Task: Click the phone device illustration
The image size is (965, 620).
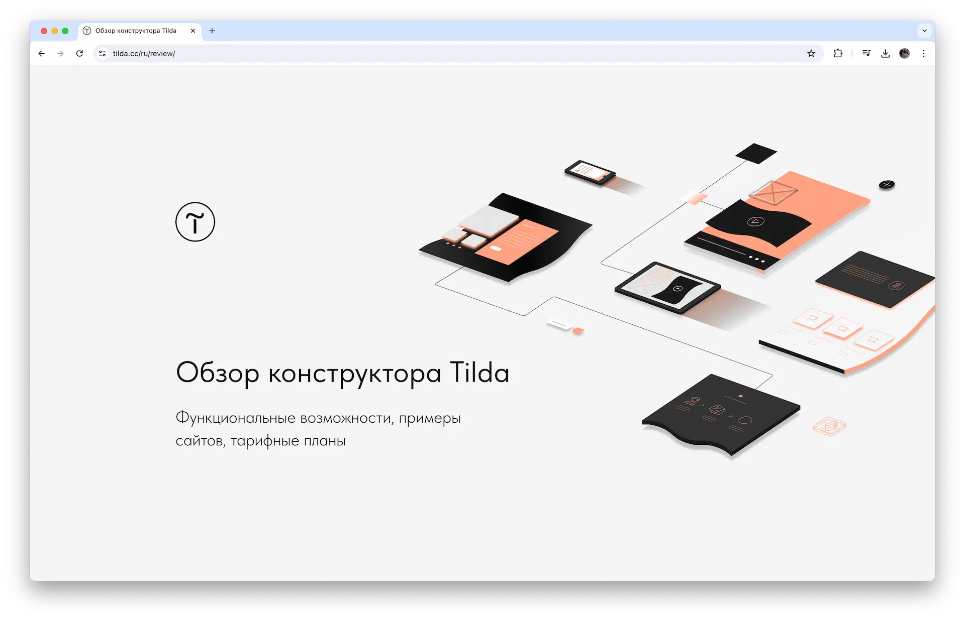Action: 590,172
